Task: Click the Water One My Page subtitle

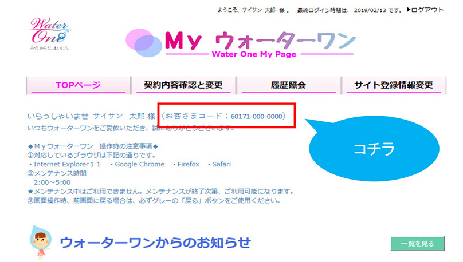Action: click(x=254, y=55)
